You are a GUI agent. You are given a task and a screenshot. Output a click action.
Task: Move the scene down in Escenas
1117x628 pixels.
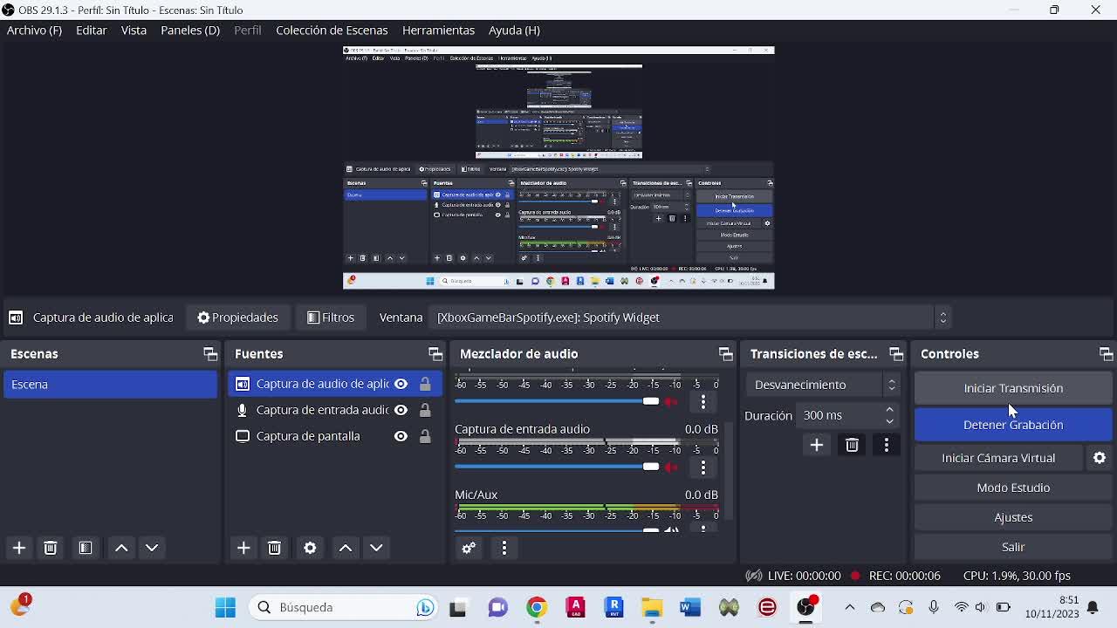point(152,548)
